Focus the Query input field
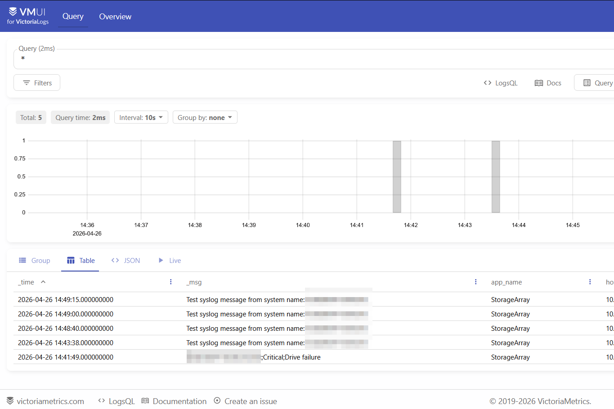The width and height of the screenshot is (614, 409). (314, 59)
